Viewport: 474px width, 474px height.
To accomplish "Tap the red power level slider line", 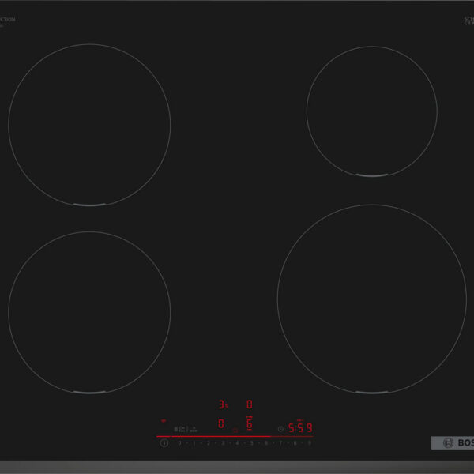I will (x=237, y=436).
